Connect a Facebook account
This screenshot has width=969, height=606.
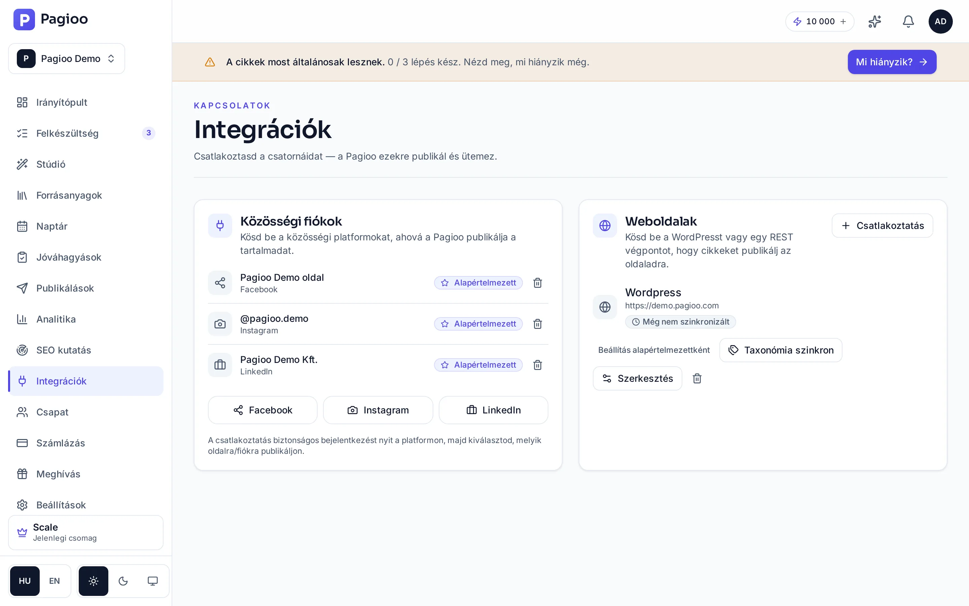263,410
